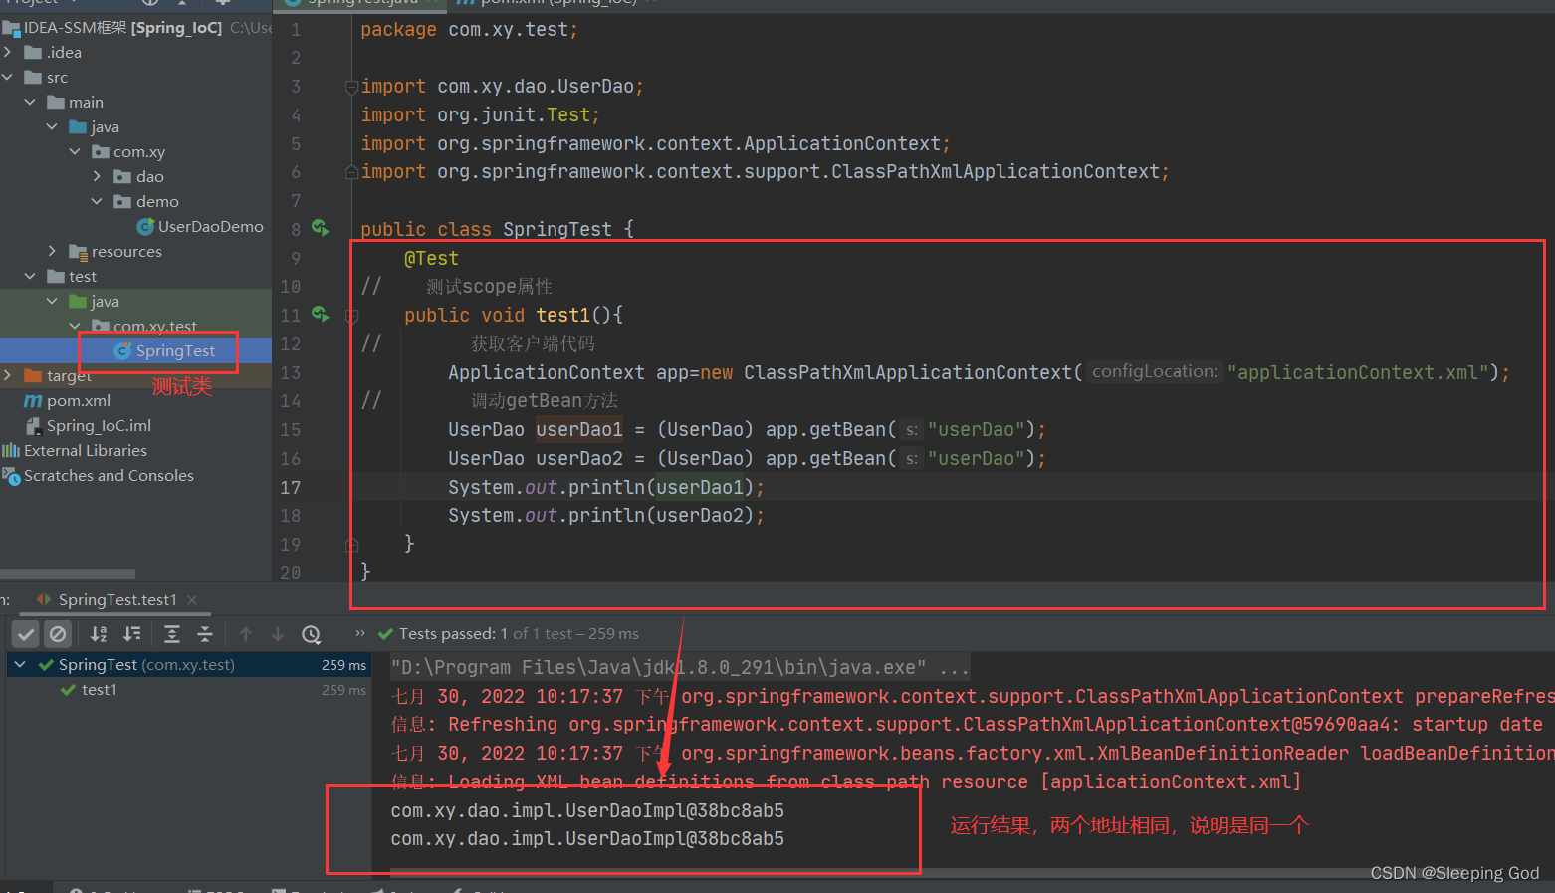Click the Tests passed green check icon
Screen dimensions: 1555x893
385,634
